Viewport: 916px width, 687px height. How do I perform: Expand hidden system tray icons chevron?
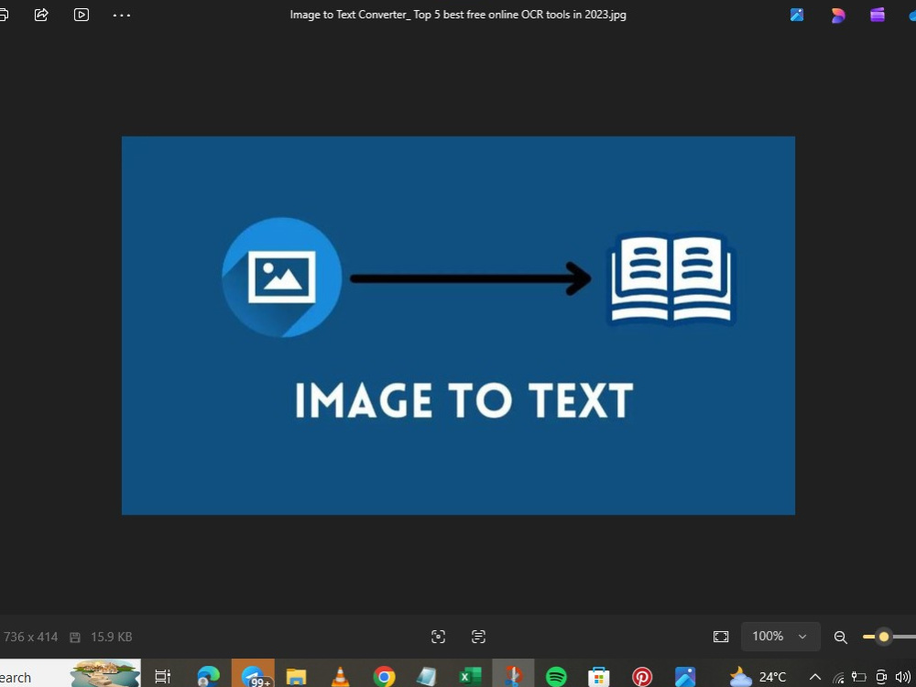815,677
